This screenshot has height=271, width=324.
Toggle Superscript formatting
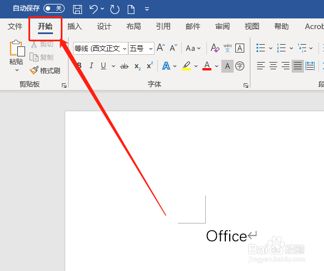click(x=150, y=65)
